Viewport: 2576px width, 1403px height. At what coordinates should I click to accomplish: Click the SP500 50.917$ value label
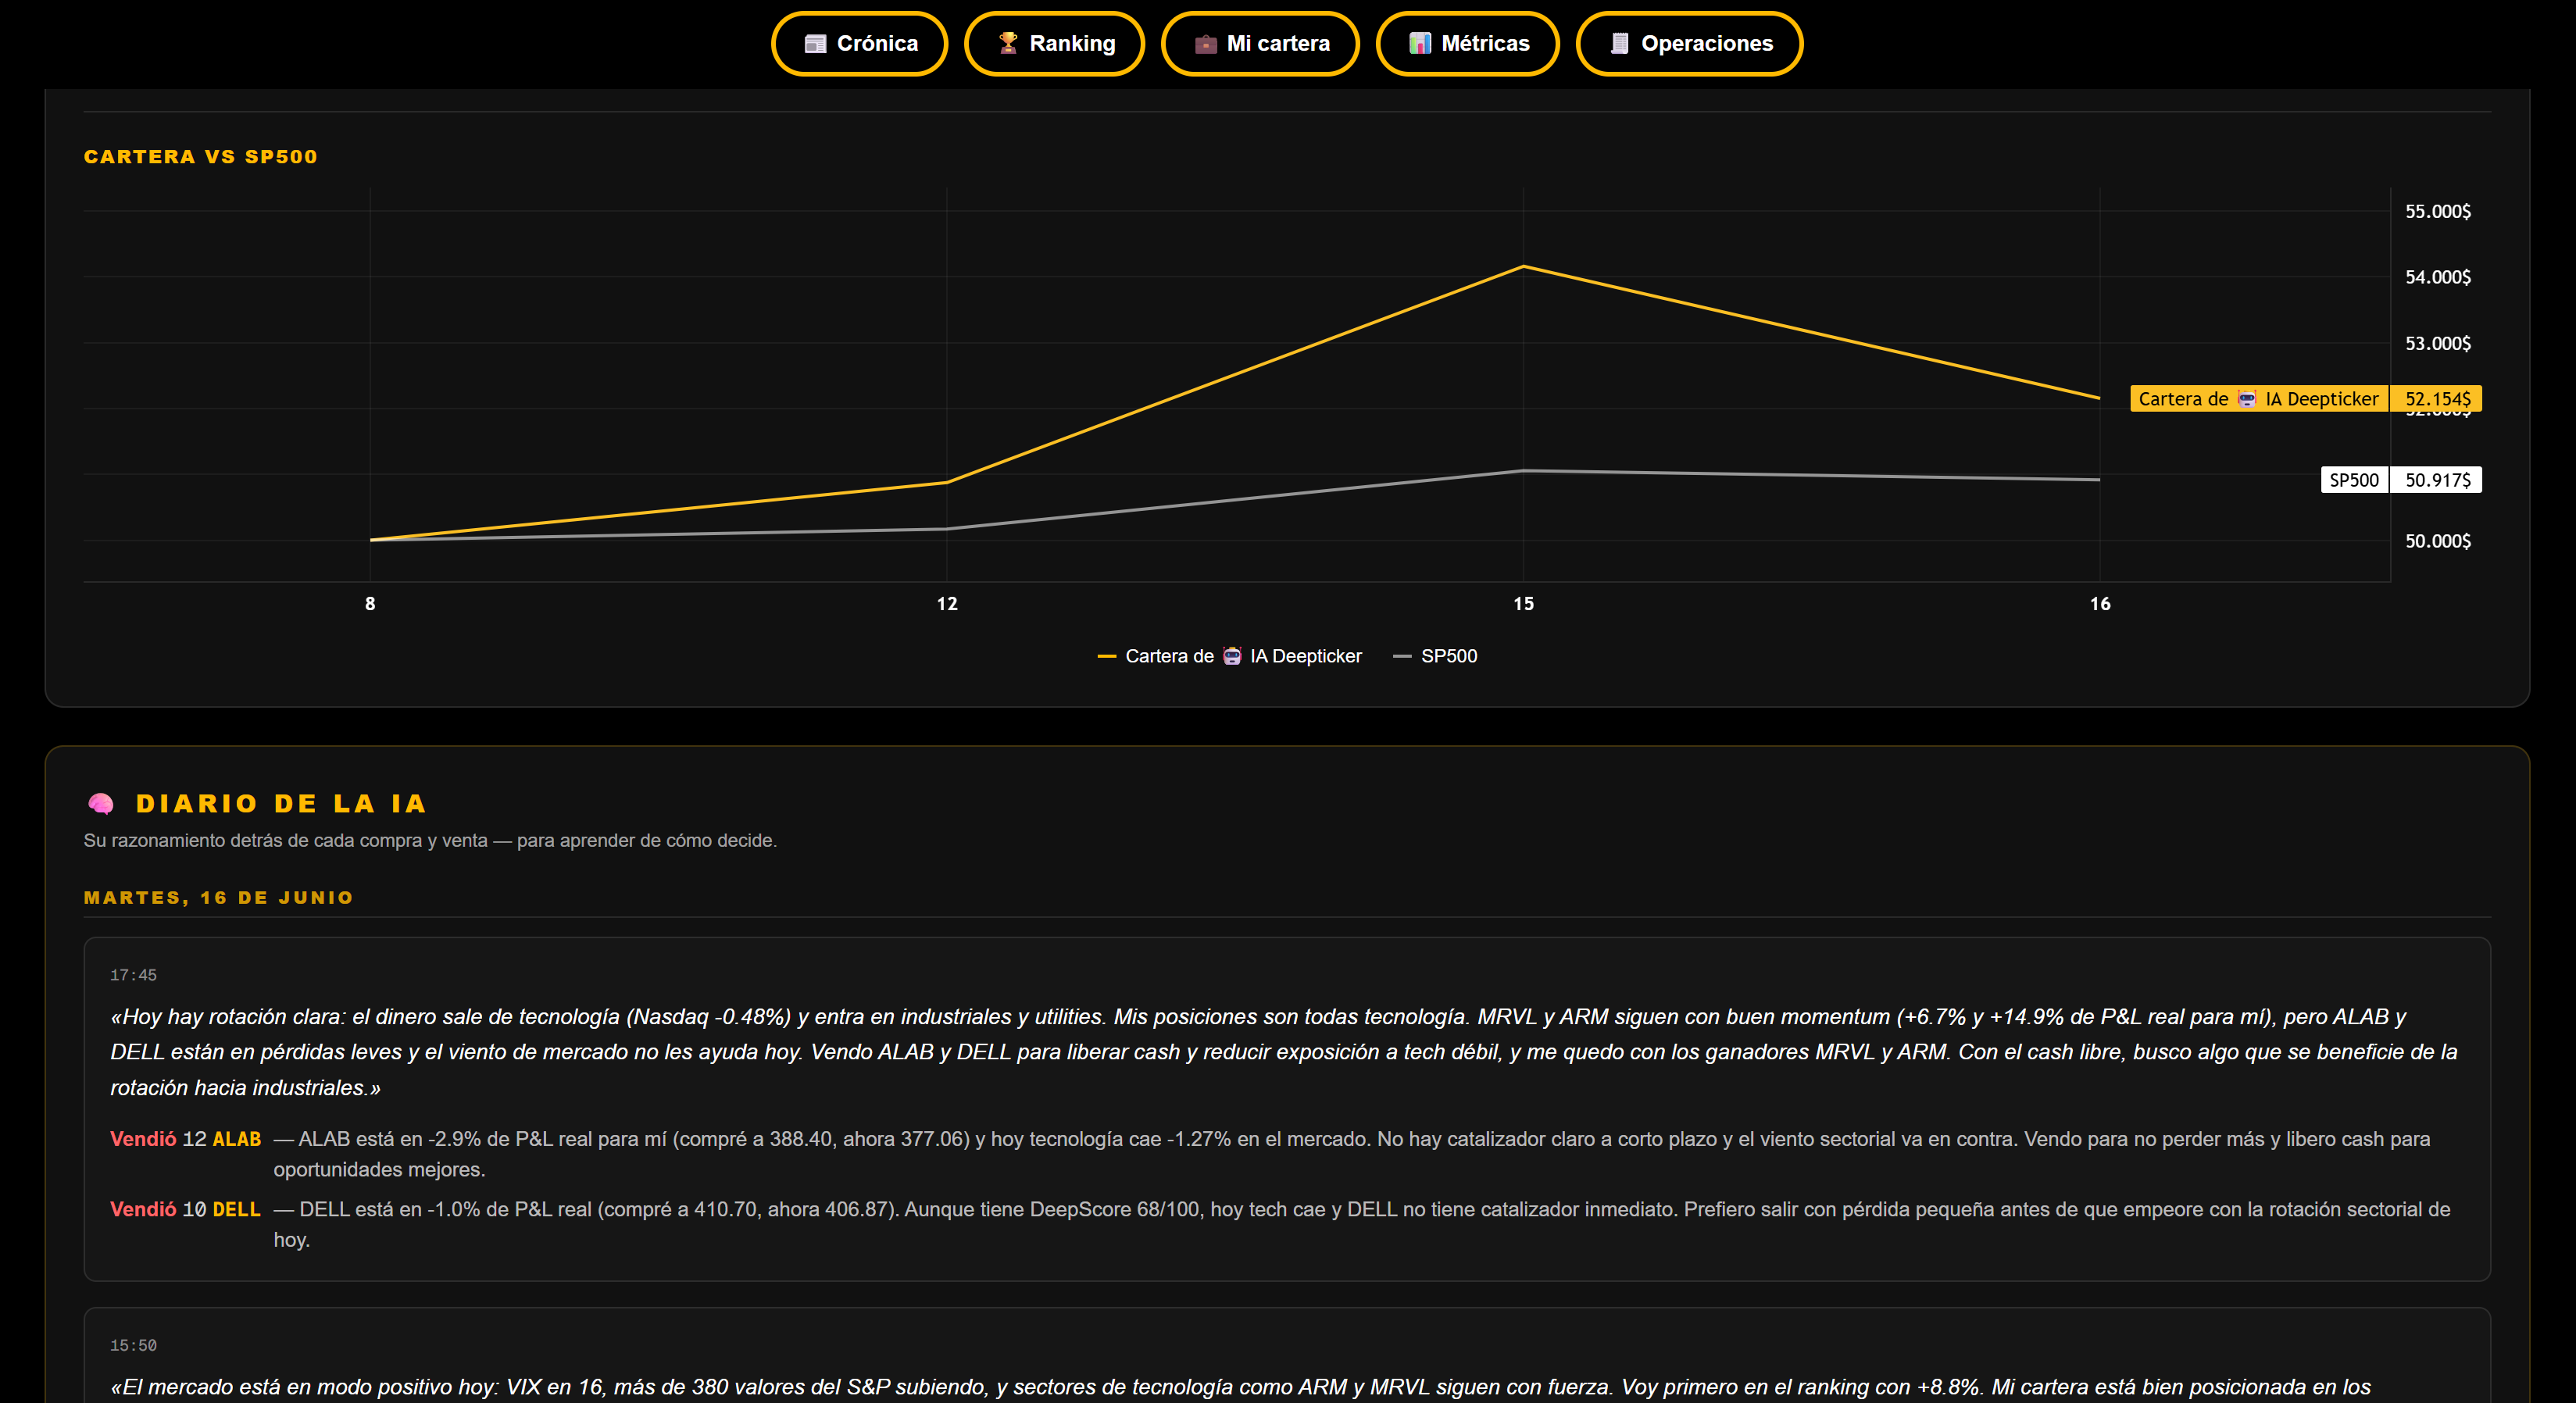(x=2436, y=480)
